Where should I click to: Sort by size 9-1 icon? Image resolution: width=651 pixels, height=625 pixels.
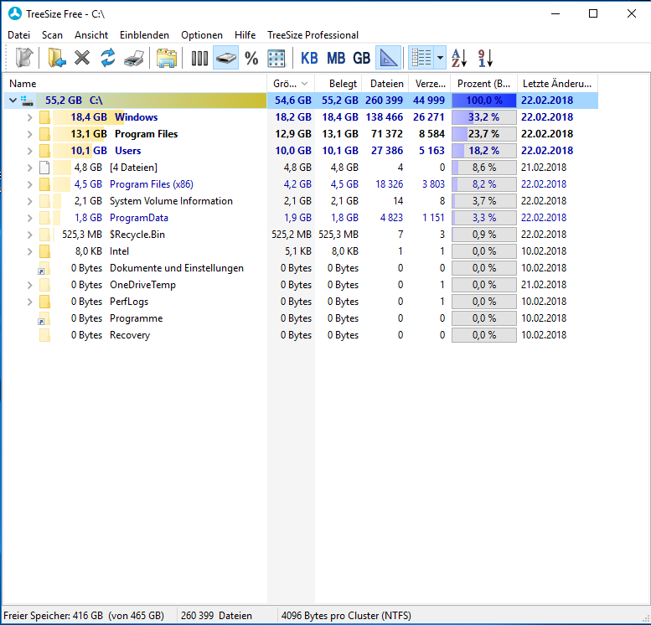[x=485, y=58]
